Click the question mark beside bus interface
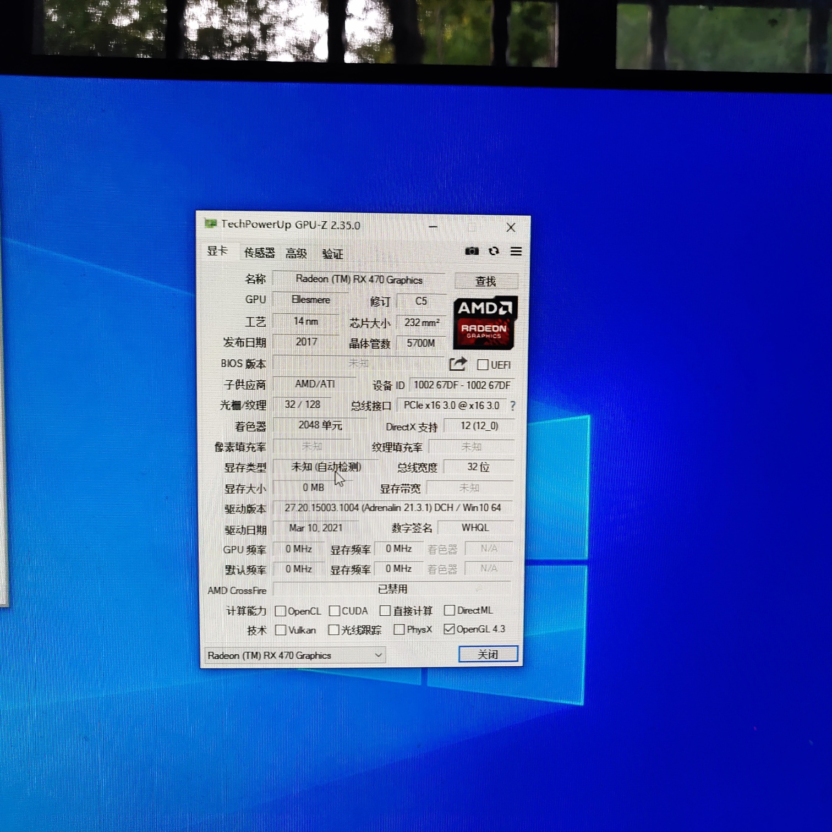This screenshot has width=832, height=832. point(513,406)
